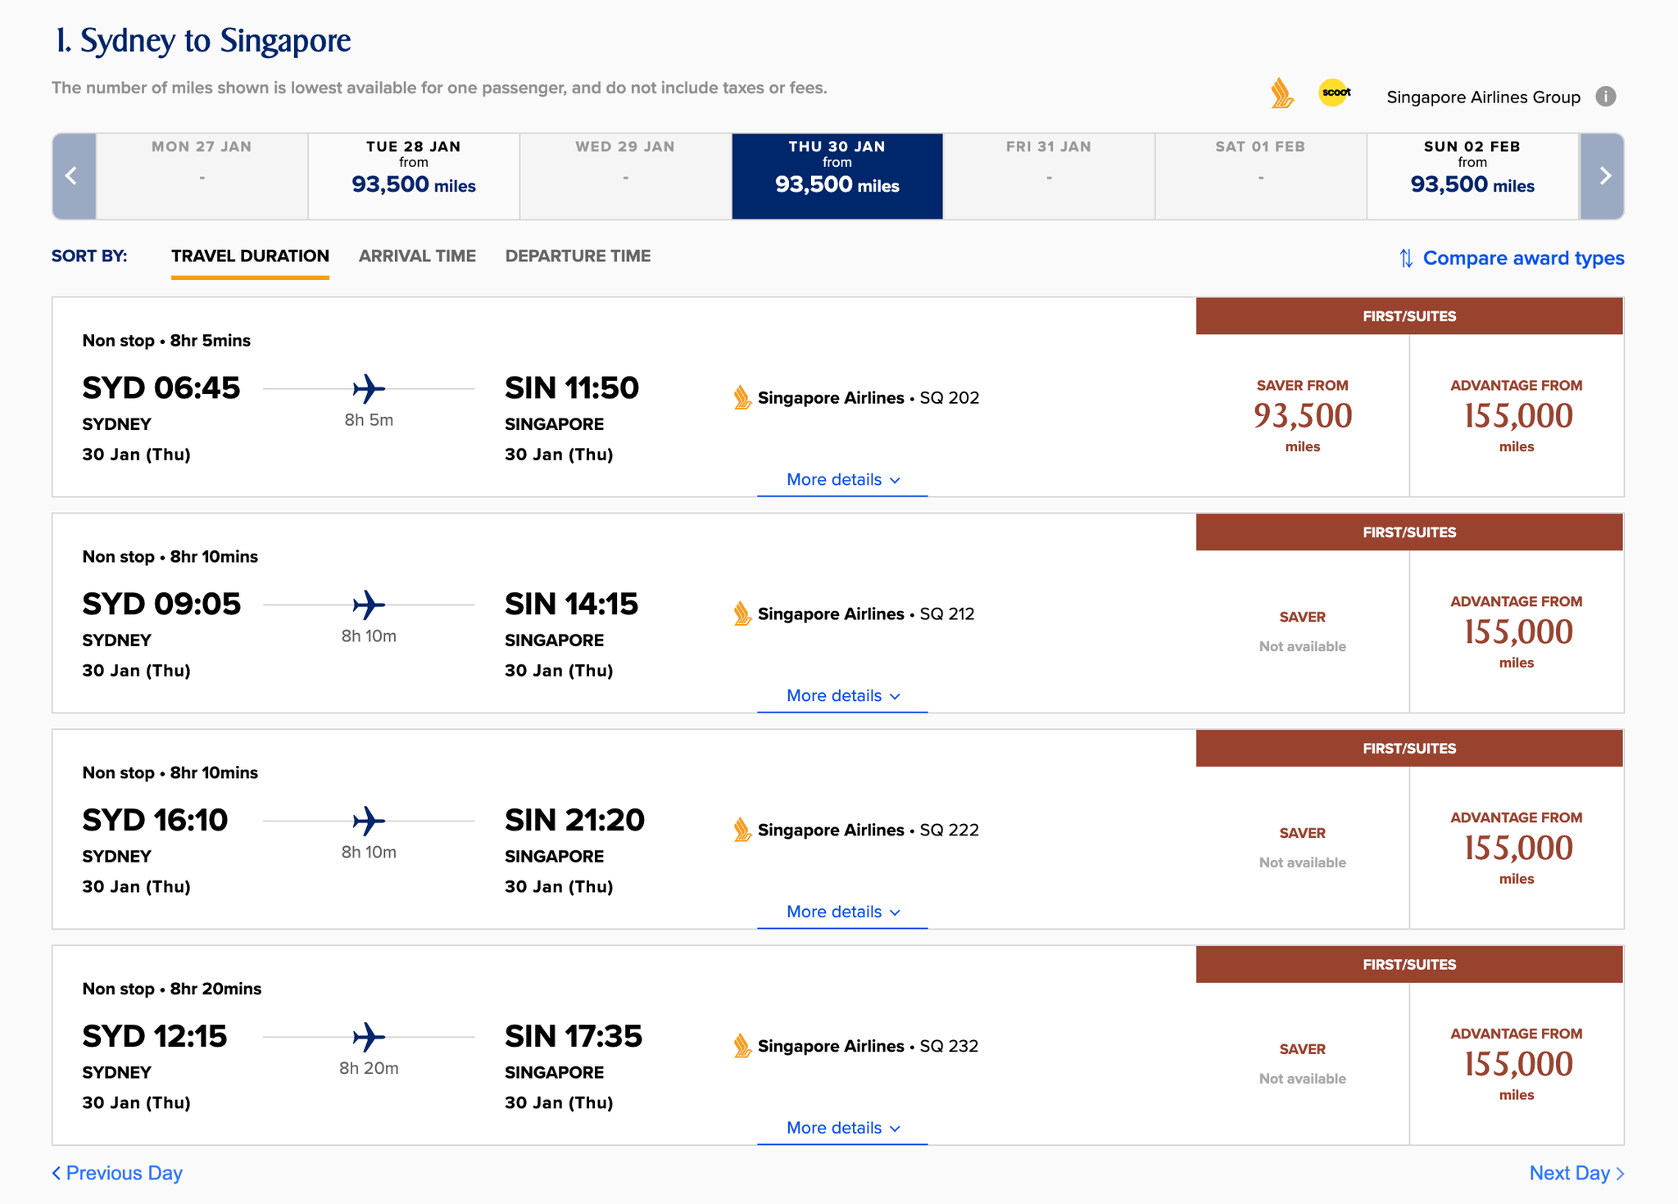The width and height of the screenshot is (1678, 1204).
Task: Click the sort arrows beside Compare award types
Action: click(1406, 258)
